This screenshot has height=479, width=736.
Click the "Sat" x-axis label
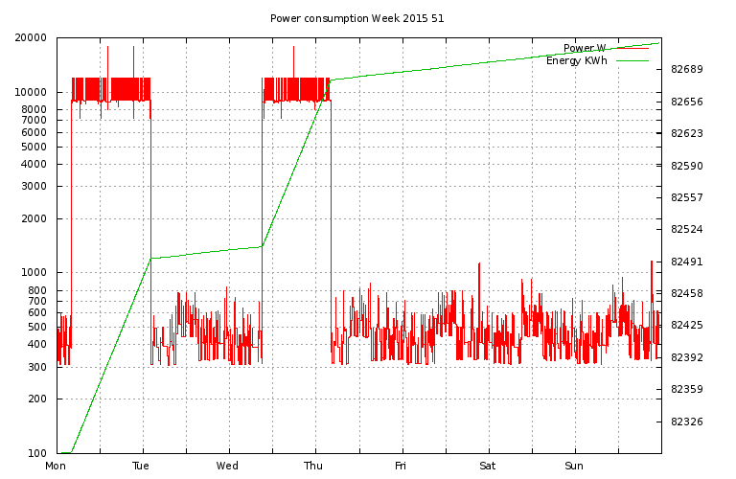pos(487,466)
